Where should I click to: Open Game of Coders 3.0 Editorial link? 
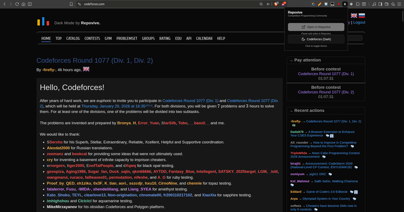point(327,192)
